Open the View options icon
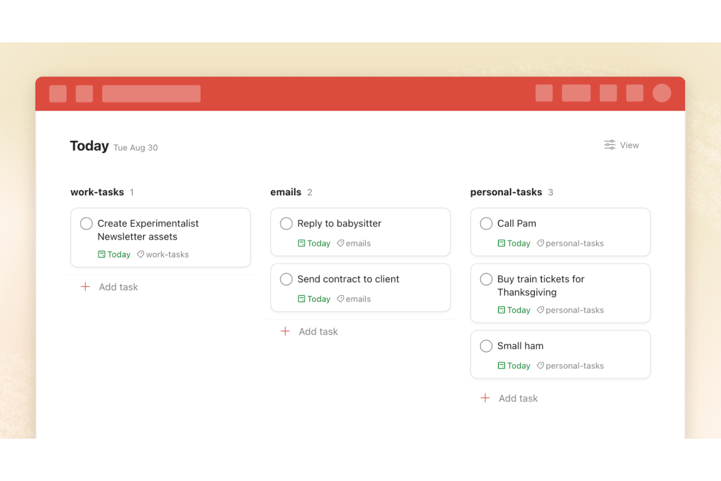721x481 pixels. click(x=609, y=145)
